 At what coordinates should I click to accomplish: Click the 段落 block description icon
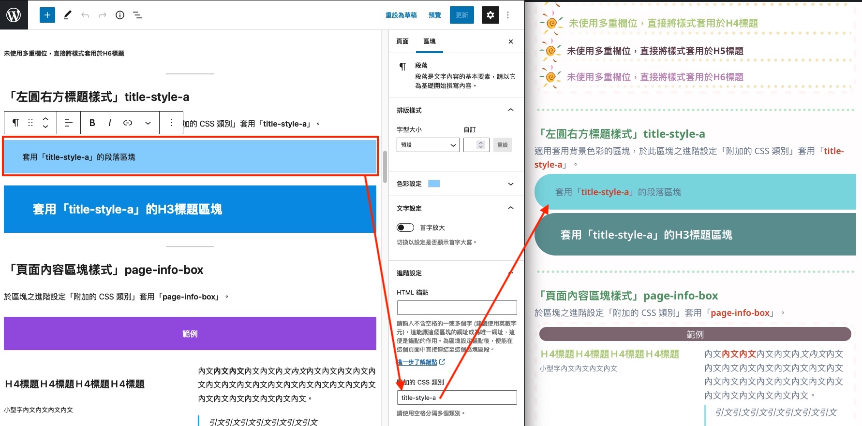point(403,67)
